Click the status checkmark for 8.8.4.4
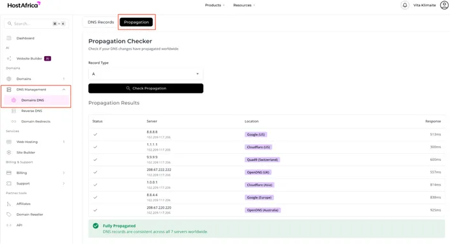Image resolution: width=450 pixels, height=244 pixels. tap(95, 197)
